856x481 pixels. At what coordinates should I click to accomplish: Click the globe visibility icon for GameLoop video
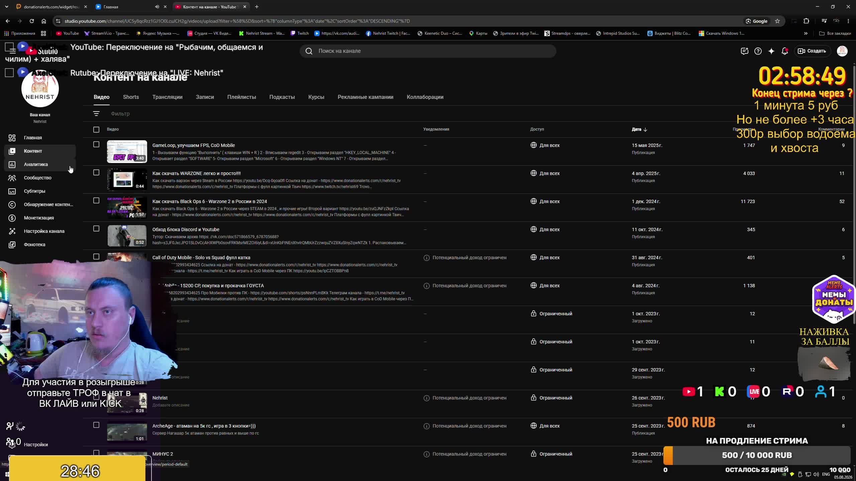534,145
